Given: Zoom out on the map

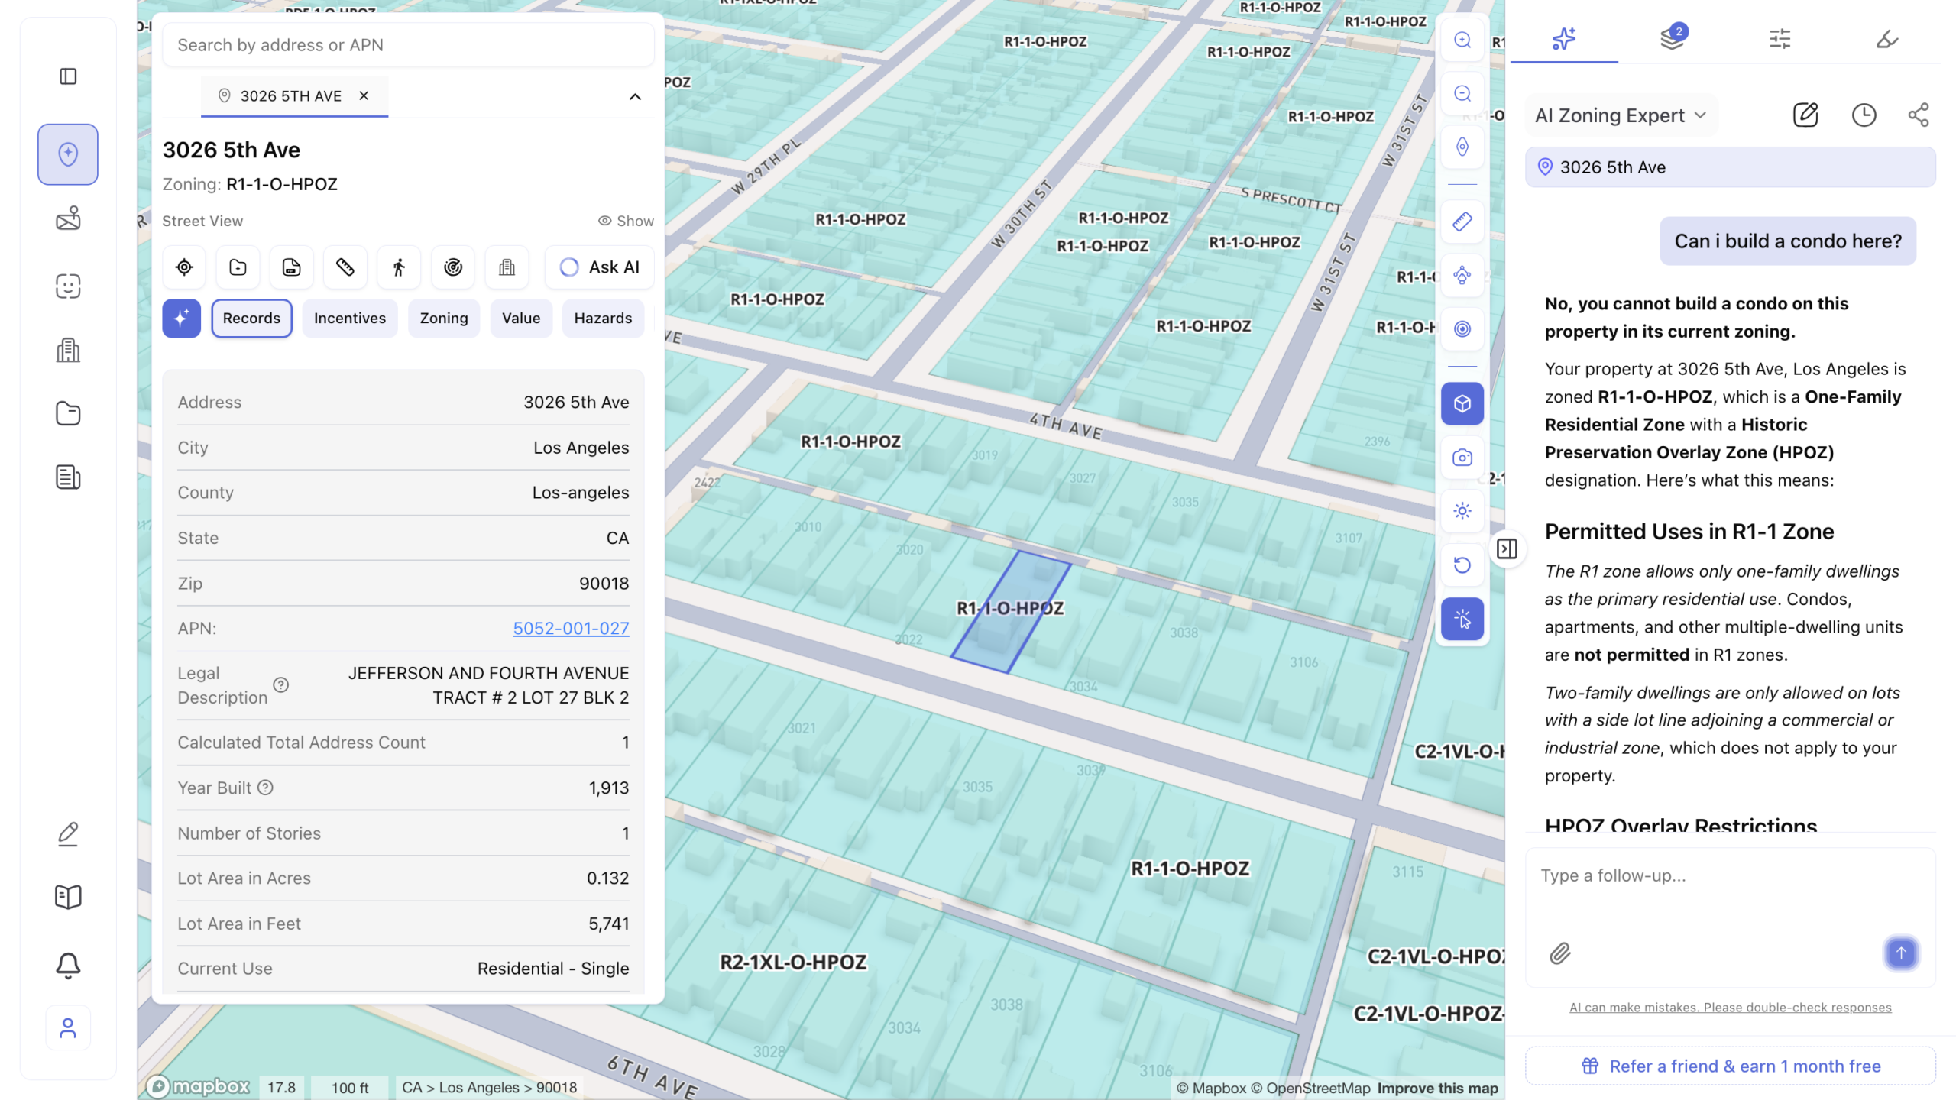Looking at the screenshot, I should [x=1462, y=93].
